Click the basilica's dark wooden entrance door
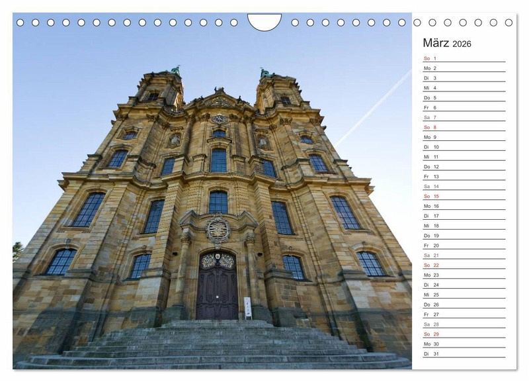This screenshot has width=529, height=382. tap(217, 288)
